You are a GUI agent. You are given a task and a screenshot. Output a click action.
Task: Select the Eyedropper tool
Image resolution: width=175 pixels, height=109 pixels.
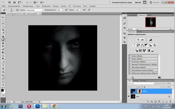(x=3, y=33)
